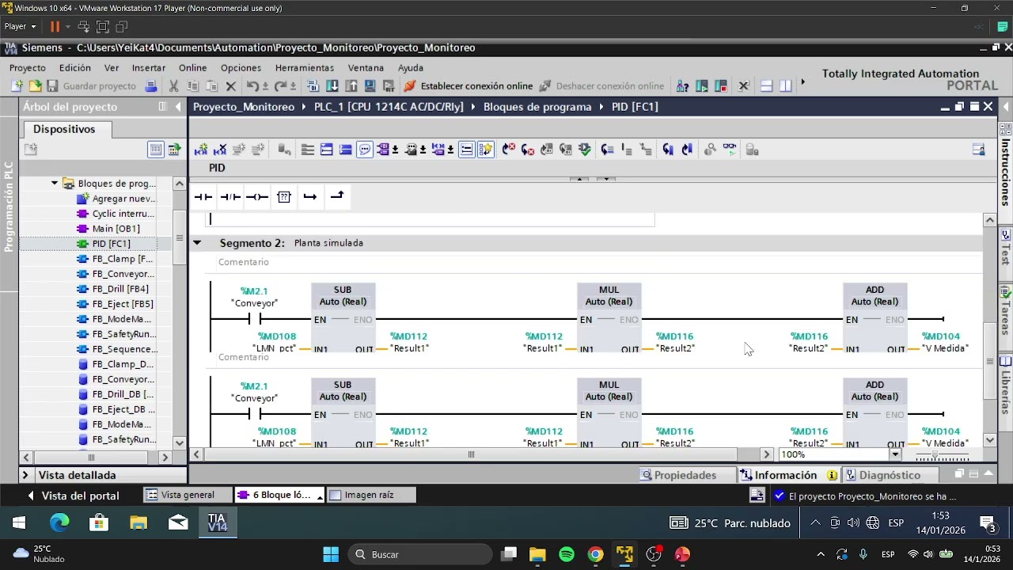This screenshot has height=570, width=1013.
Task: Turn monitoring on with the glasses icon
Action: pyautogui.click(x=730, y=149)
